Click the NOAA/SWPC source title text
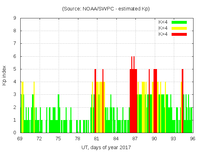The image size is (203, 152). click(x=106, y=9)
